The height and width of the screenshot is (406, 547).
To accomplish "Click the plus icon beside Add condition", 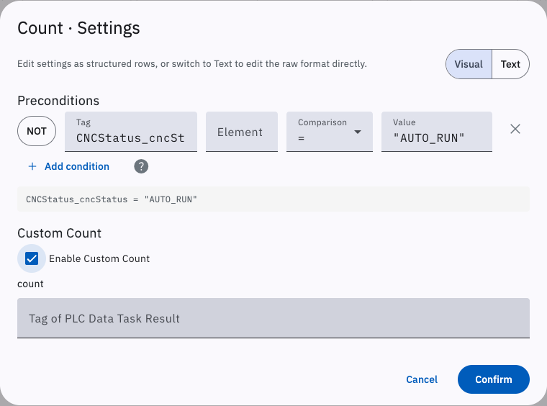I will coord(32,166).
